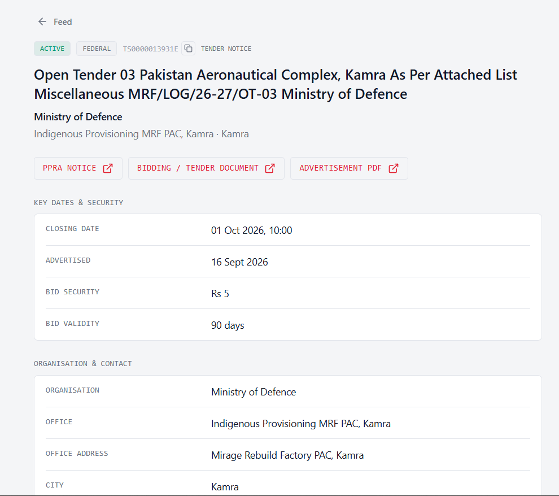Click organisation value Ministry of Defence
Screen dimensions: 559x496
pos(254,392)
